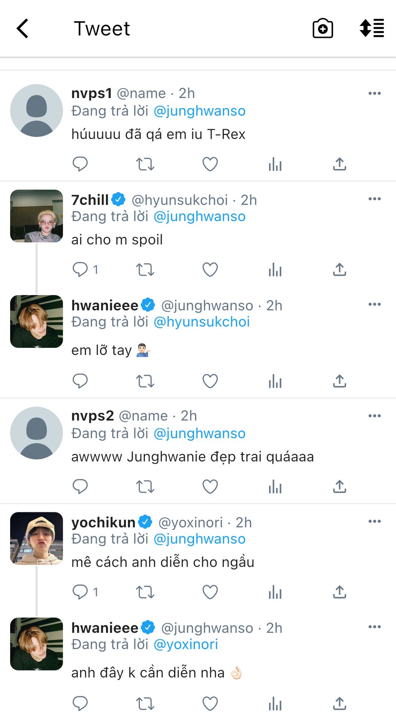Open @yoxinori mention in hwanieee's reply
Image resolution: width=396 pixels, height=718 pixels.
coord(186,644)
